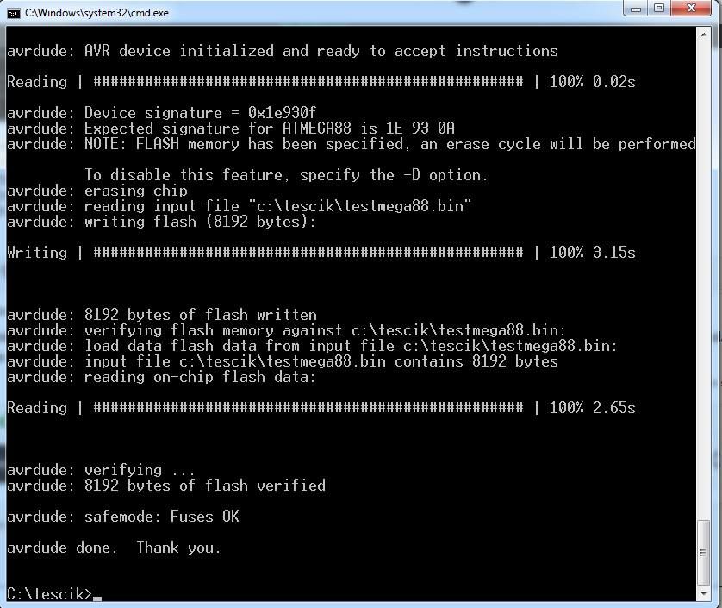Click the scrollbar down arrow

tap(703, 594)
